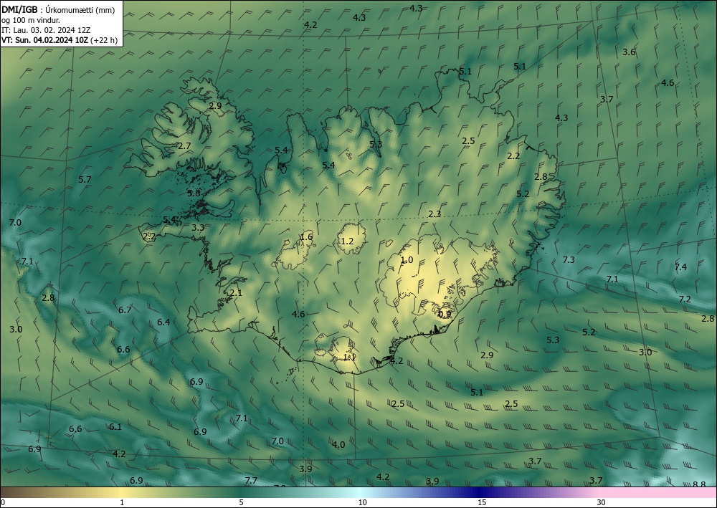The width and height of the screenshot is (717, 508).
Task: Select the 'VT: Sun. 04.02.2024 10Z' valid time
Action: click(x=44, y=40)
